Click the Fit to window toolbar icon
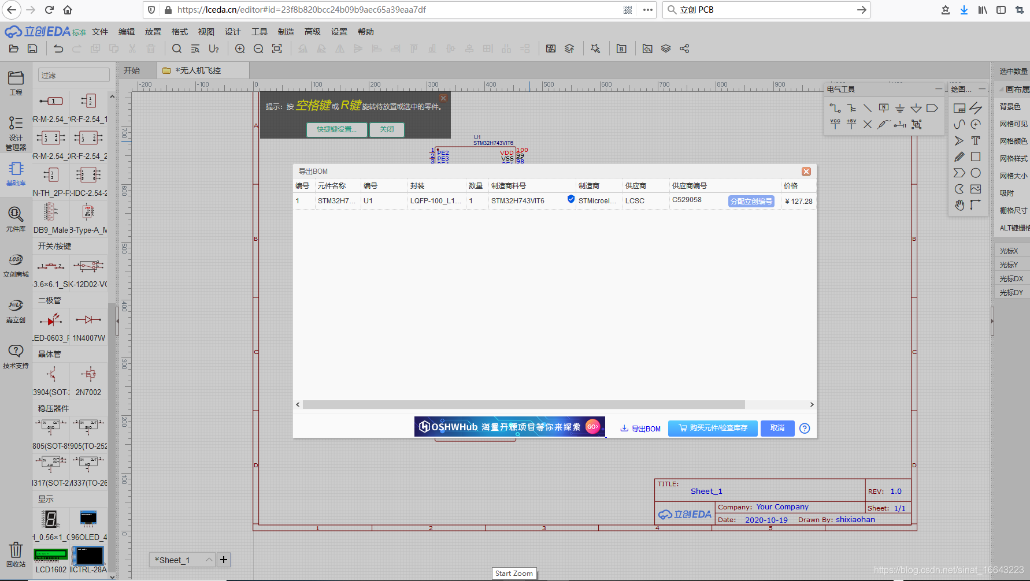Screen dimensions: 1030x581 [277, 49]
